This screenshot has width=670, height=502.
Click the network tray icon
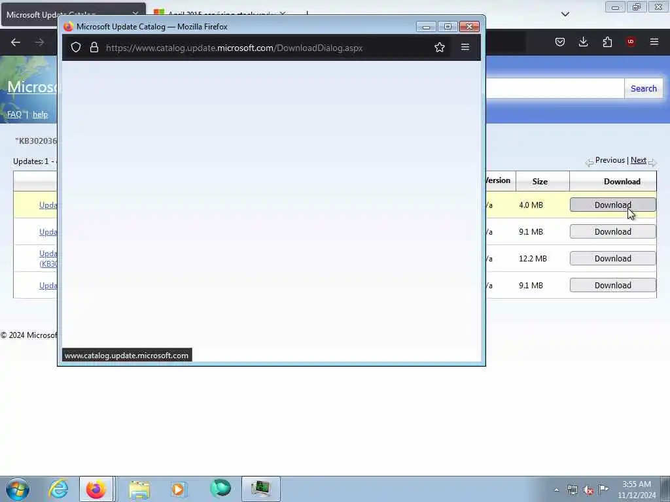pos(572,490)
